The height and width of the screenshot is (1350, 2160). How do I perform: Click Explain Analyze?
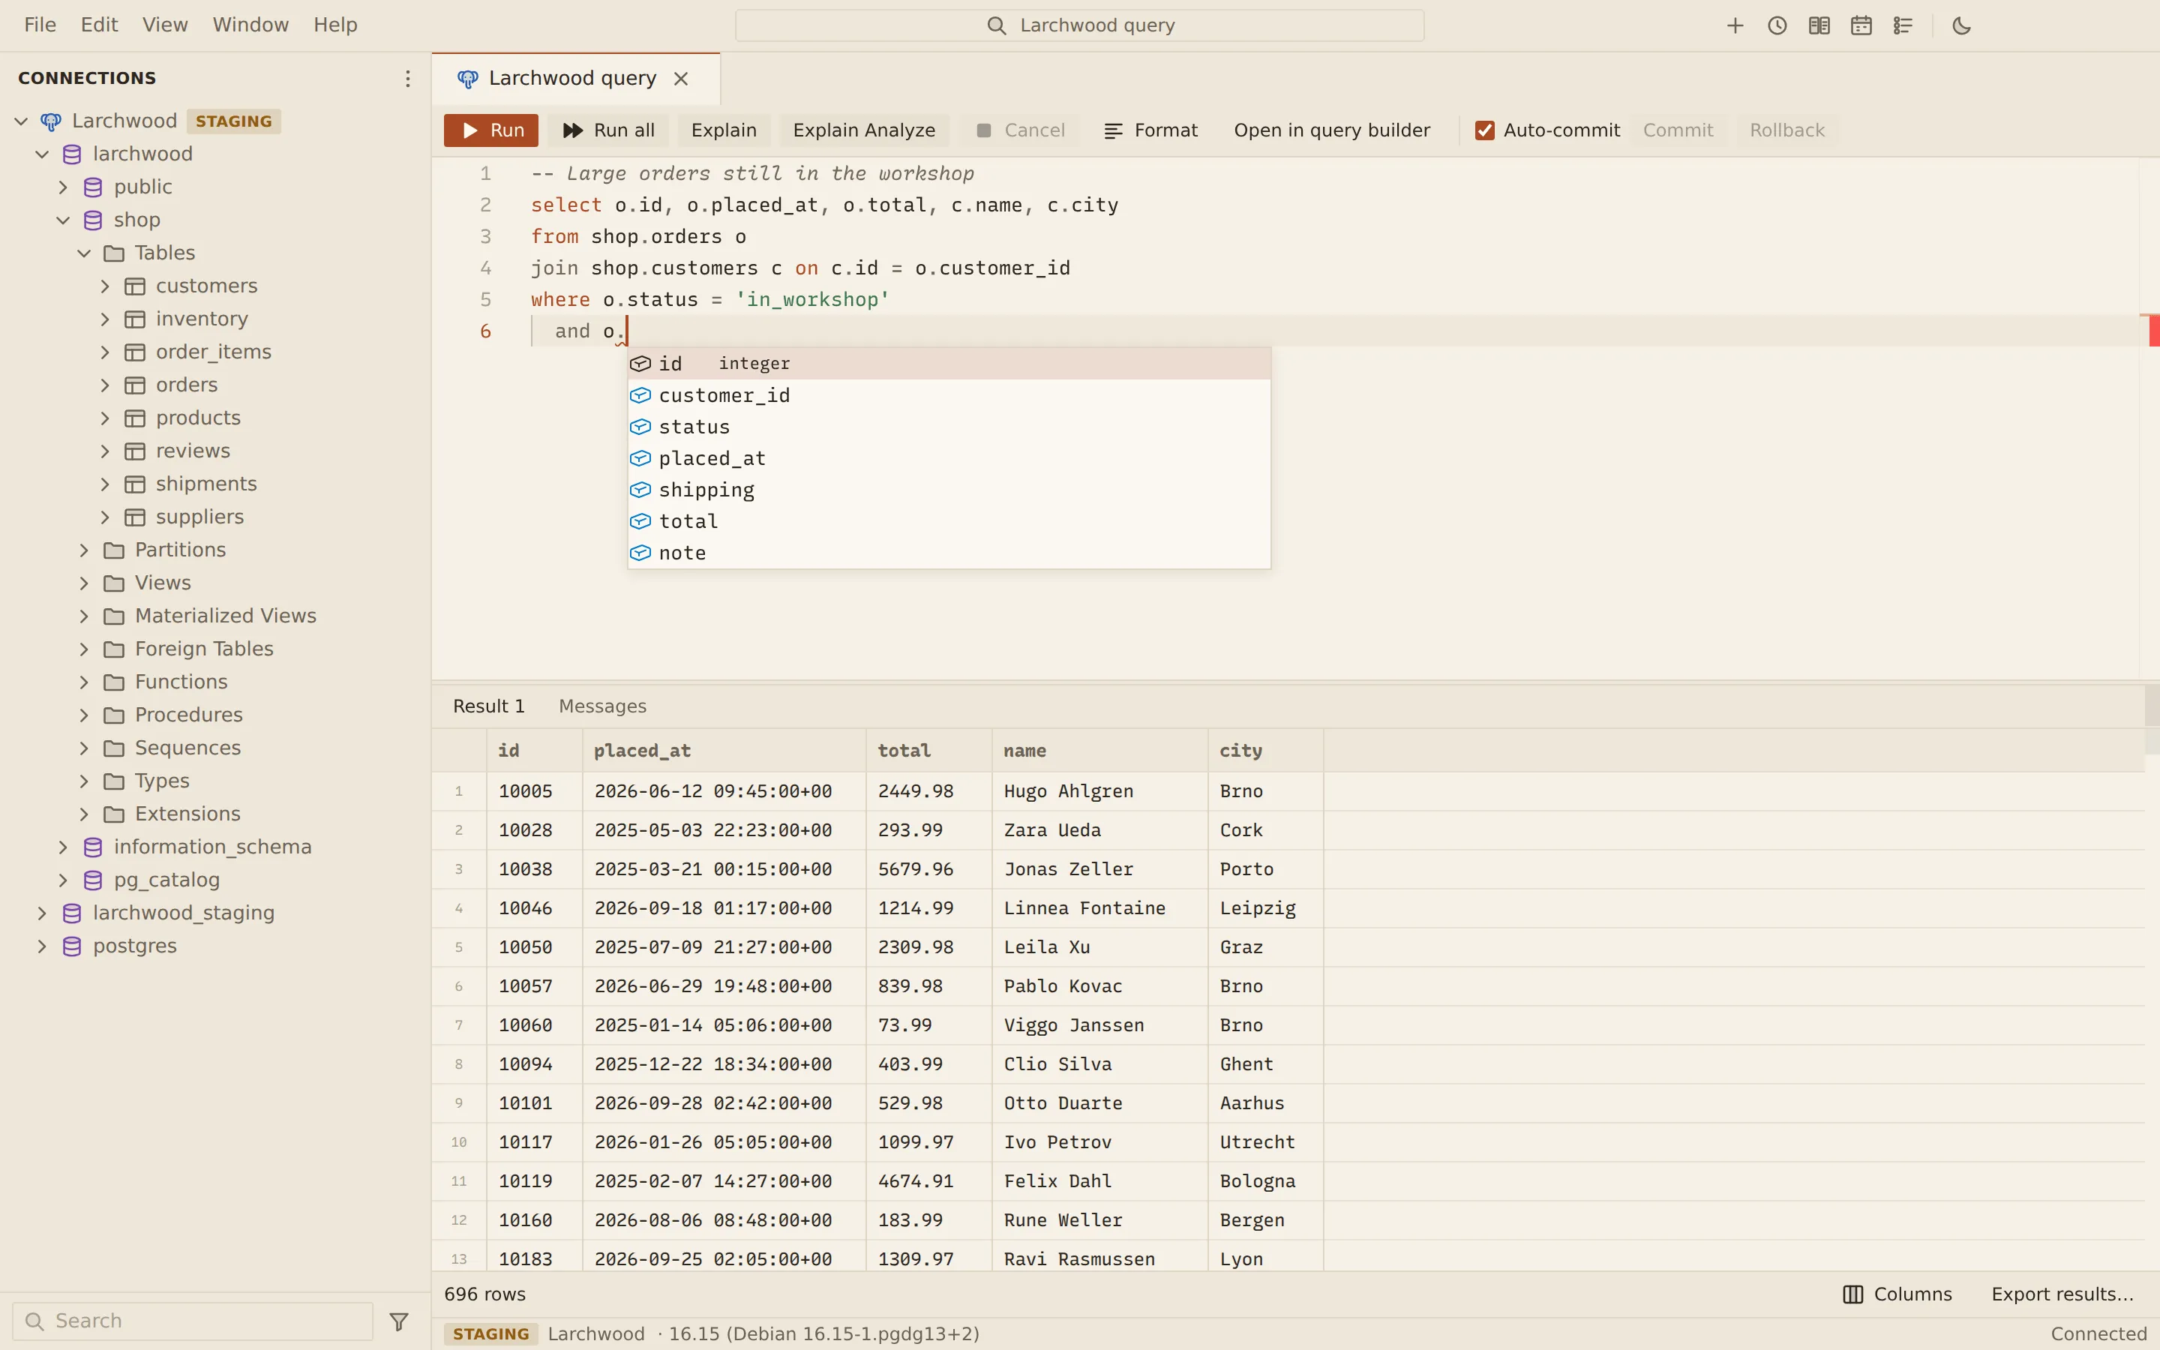864,130
